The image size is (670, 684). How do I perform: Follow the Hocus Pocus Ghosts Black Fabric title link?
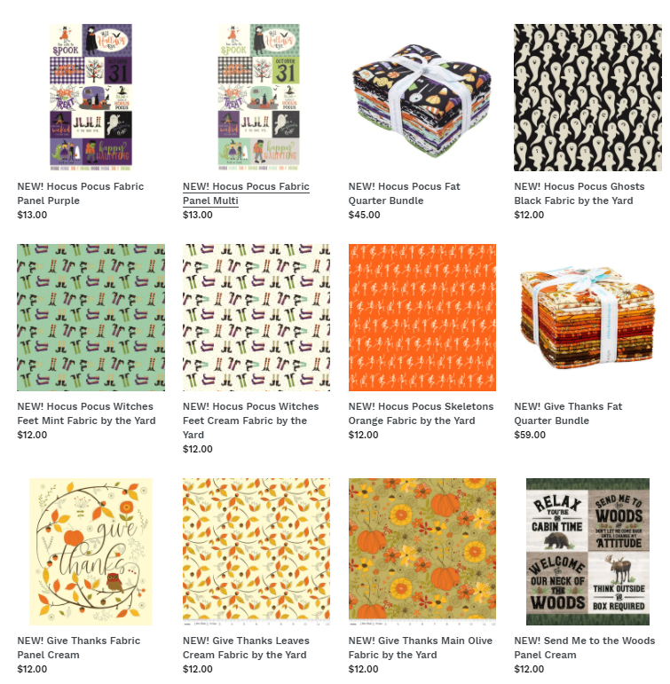pyautogui.click(x=579, y=193)
